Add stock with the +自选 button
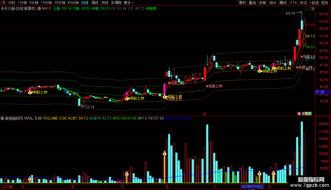Viewport: 331px width, 190px height. click(314, 3)
